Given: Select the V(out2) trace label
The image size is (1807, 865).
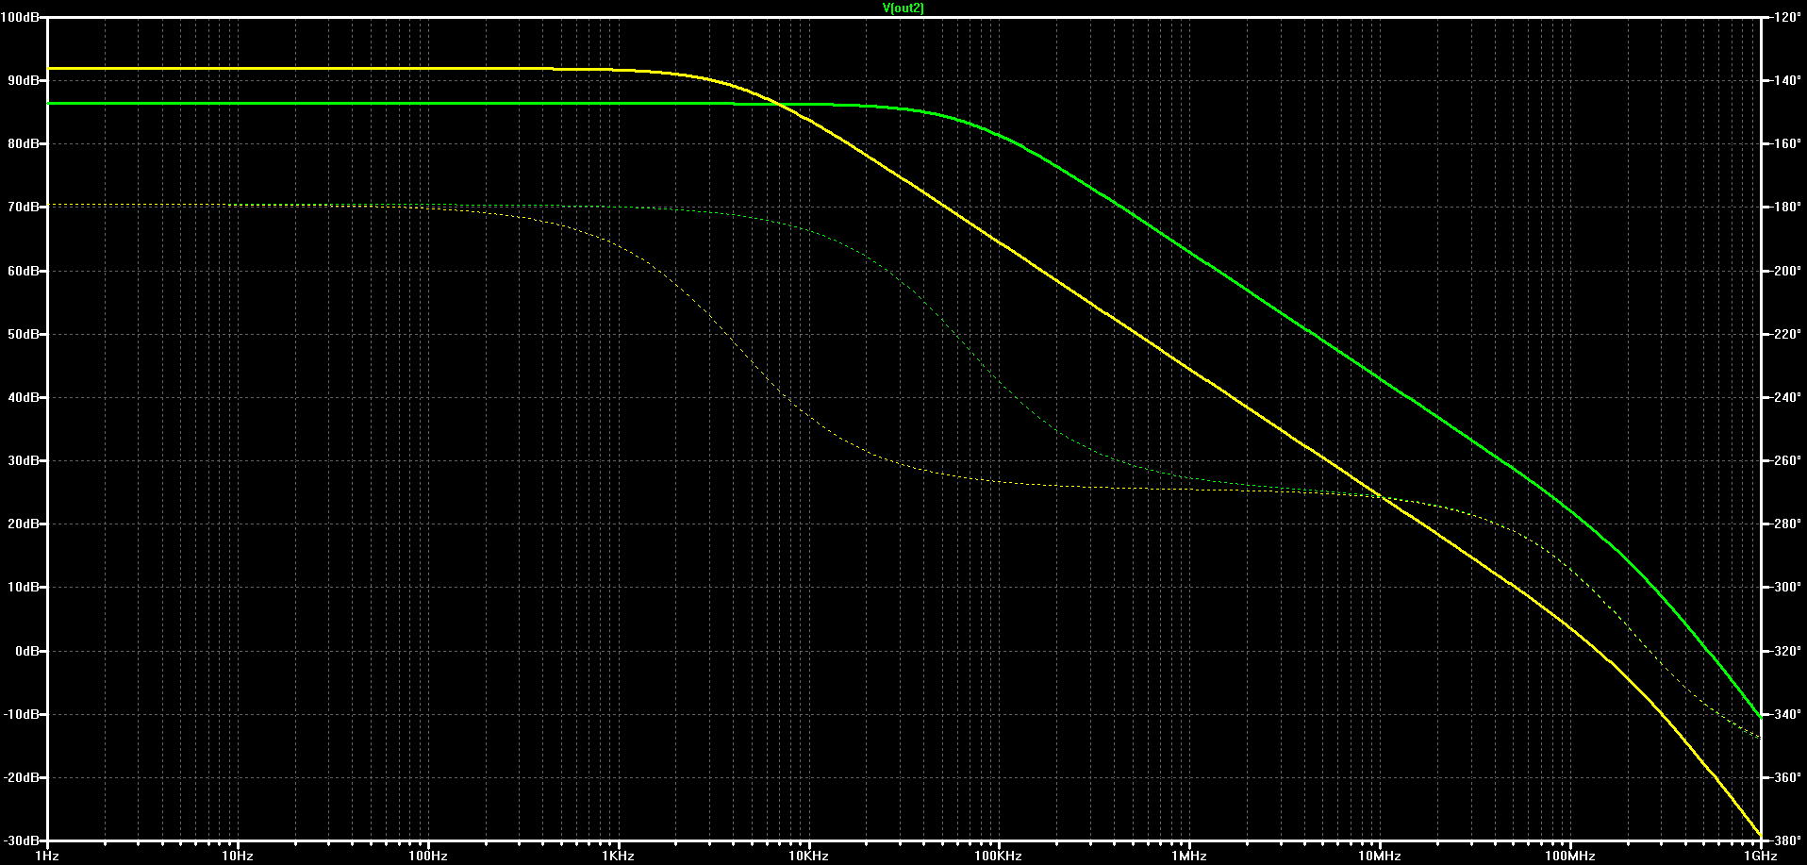Looking at the screenshot, I should pos(903,8).
